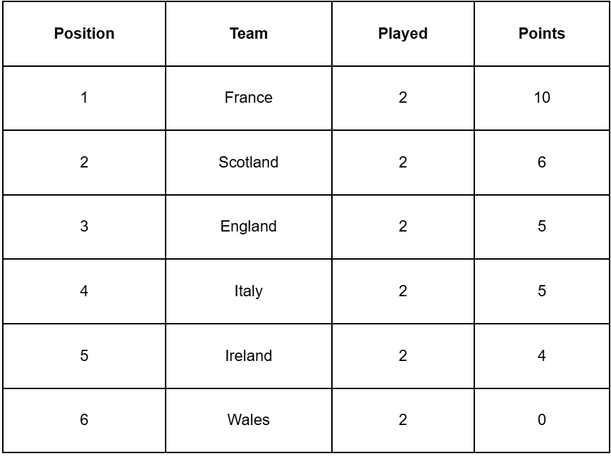Select the France team cell

pyautogui.click(x=248, y=98)
